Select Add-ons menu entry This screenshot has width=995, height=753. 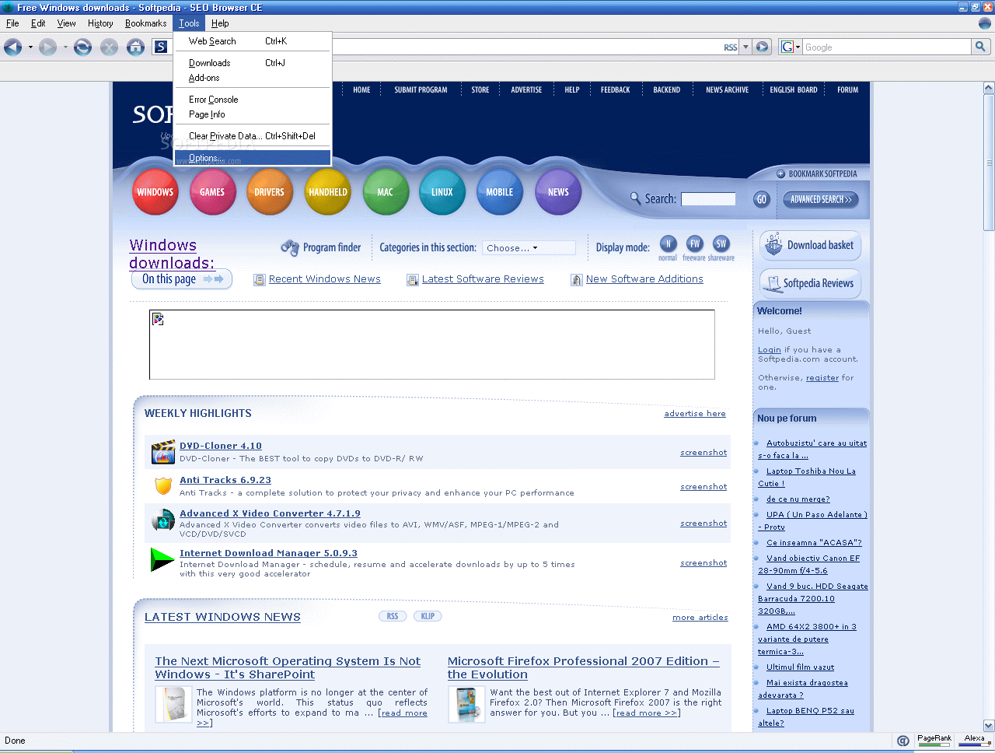coord(253,78)
